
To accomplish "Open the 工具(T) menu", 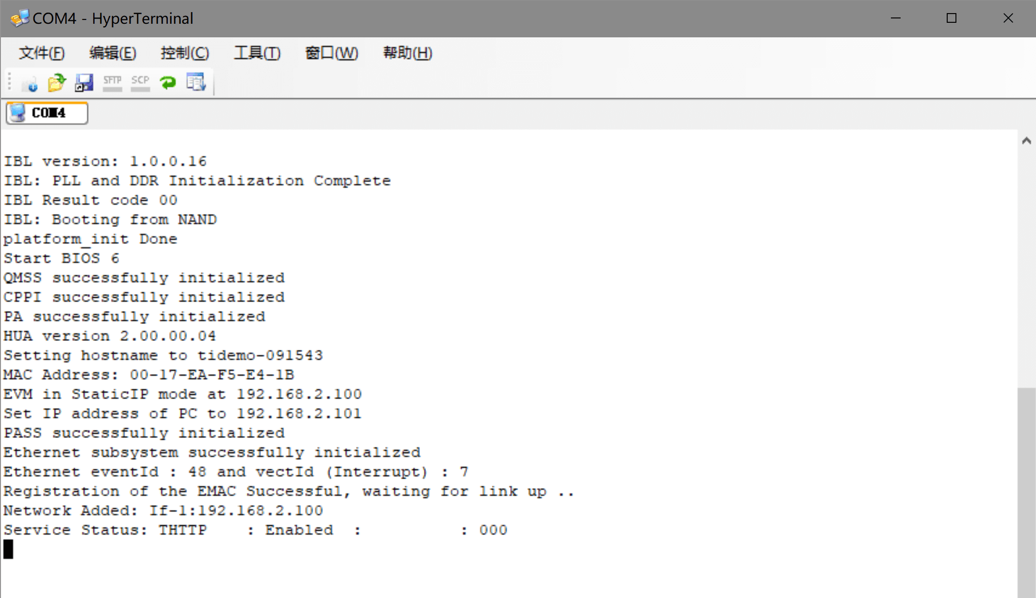I will [x=257, y=53].
